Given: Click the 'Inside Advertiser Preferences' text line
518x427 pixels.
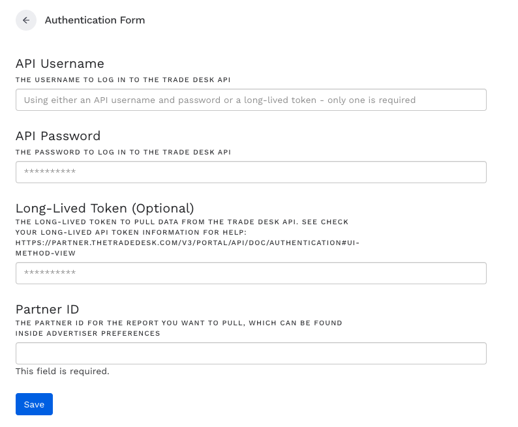Looking at the screenshot, I should click(x=87, y=333).
